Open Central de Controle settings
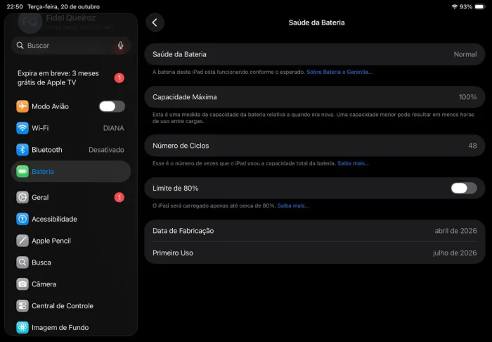This screenshot has width=492, height=342. tap(71, 306)
